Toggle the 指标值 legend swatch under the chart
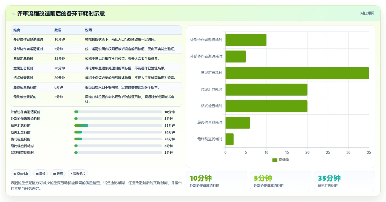 tap(275, 160)
